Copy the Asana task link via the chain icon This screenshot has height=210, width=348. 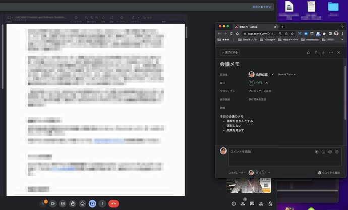324,52
